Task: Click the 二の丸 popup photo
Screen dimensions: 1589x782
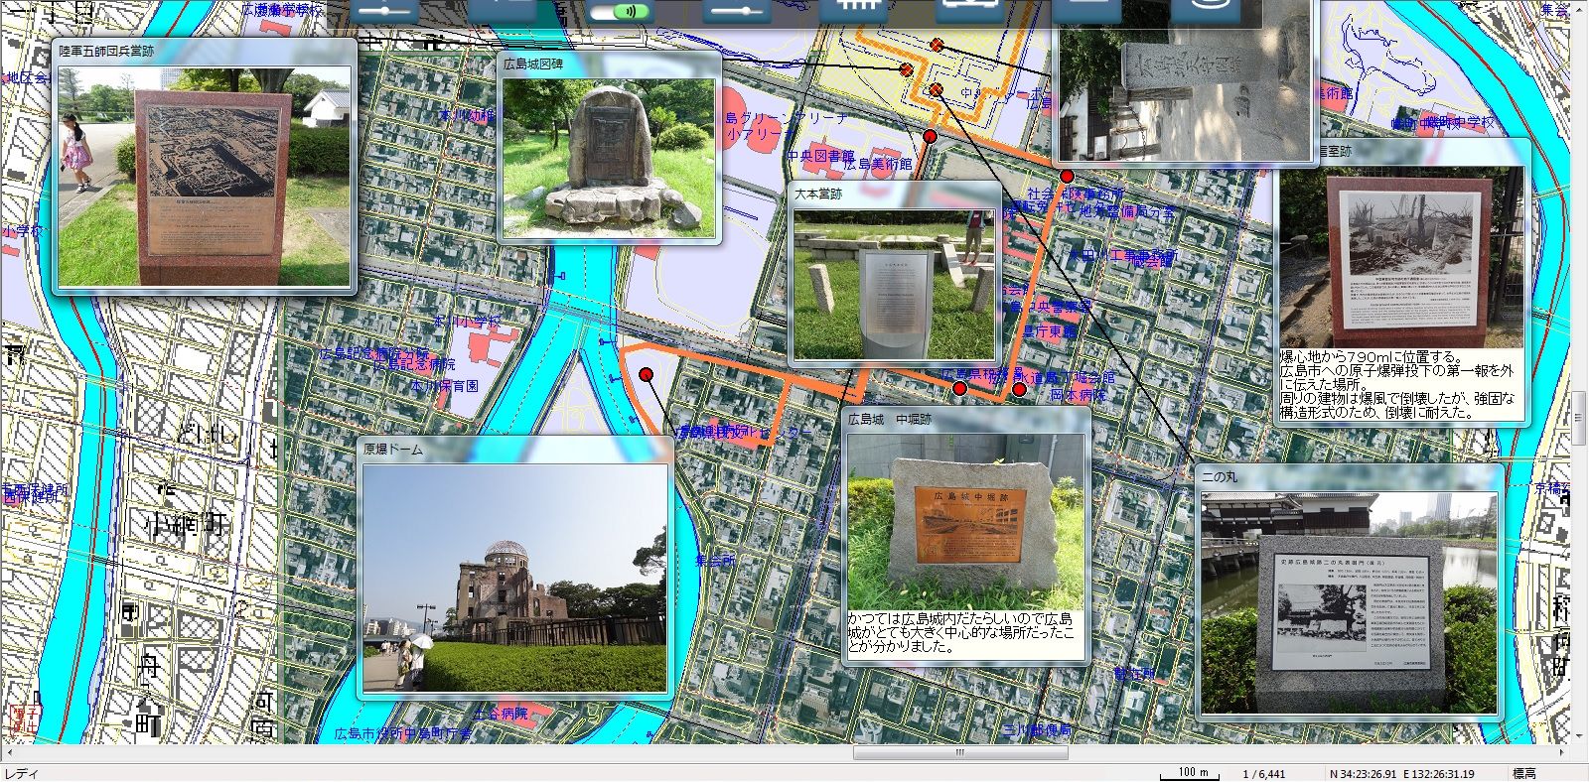Action: 1348,602
